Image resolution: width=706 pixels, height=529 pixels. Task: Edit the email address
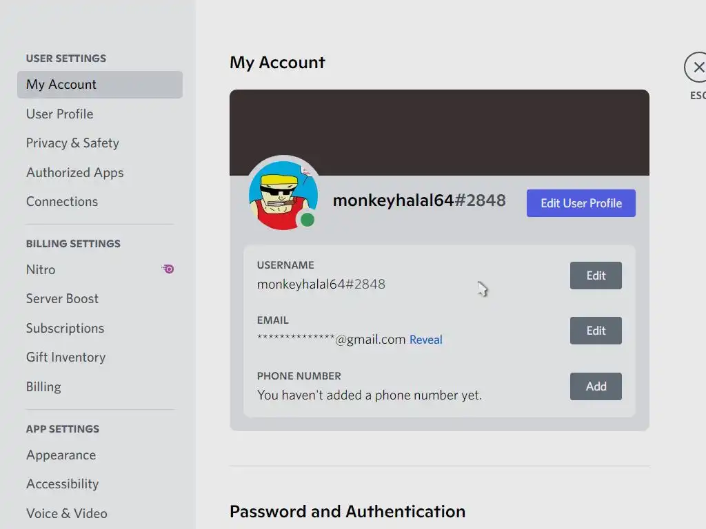pyautogui.click(x=596, y=331)
